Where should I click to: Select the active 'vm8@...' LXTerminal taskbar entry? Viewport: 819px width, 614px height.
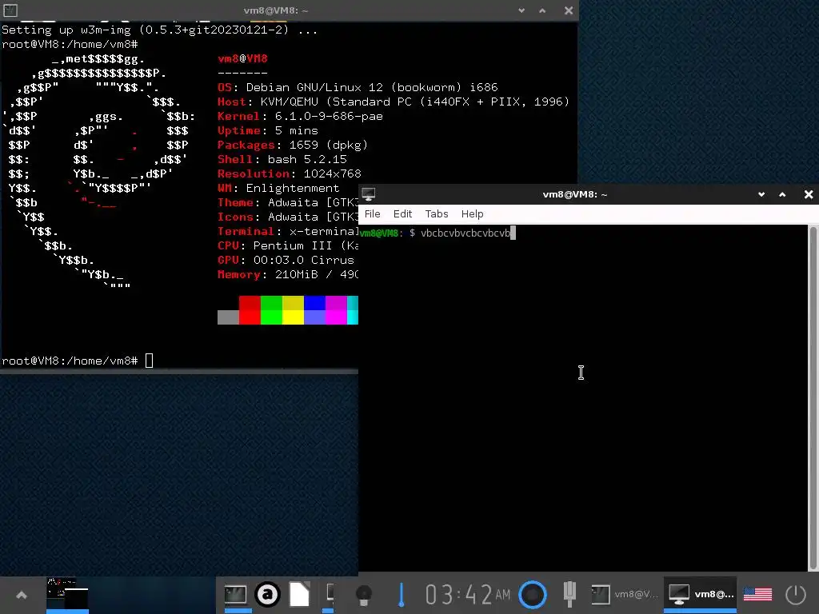[701, 594]
